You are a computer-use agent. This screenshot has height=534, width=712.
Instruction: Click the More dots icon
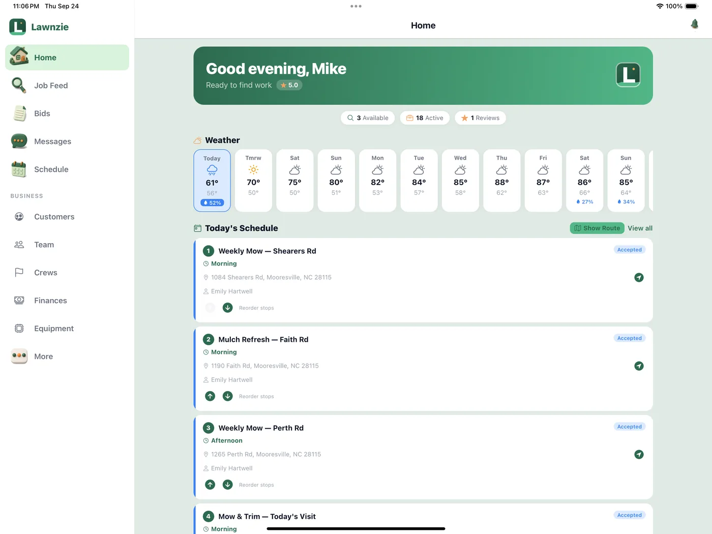(19, 356)
